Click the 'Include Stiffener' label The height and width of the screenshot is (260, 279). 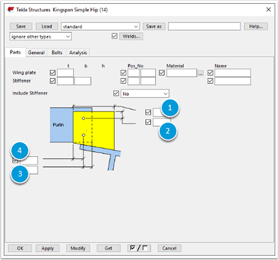click(x=30, y=93)
